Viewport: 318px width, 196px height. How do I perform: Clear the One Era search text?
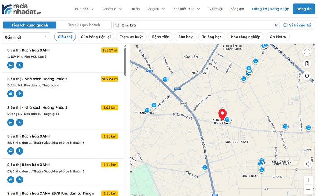277,25
